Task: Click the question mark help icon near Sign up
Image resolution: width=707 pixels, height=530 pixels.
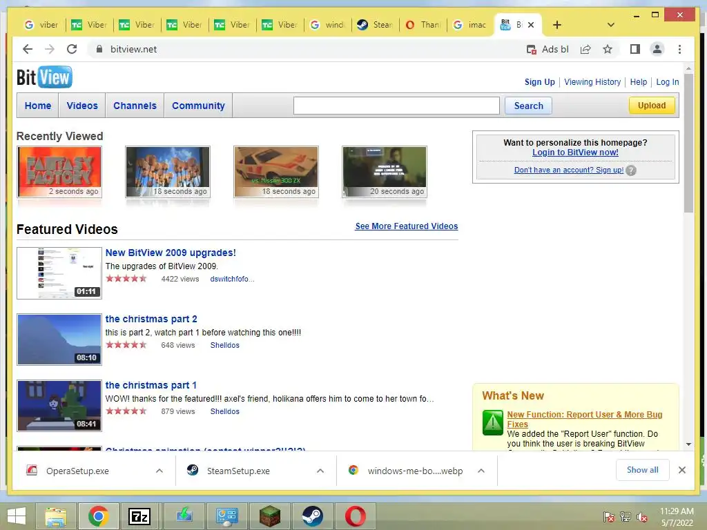Action: pos(631,170)
